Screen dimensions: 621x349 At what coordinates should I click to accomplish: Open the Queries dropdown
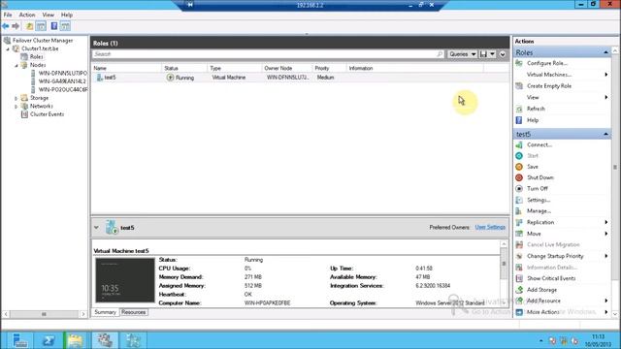pos(462,54)
